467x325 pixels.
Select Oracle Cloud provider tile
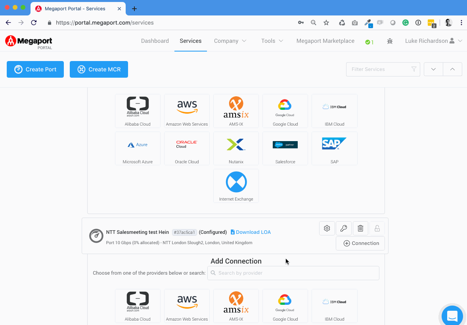click(x=187, y=148)
